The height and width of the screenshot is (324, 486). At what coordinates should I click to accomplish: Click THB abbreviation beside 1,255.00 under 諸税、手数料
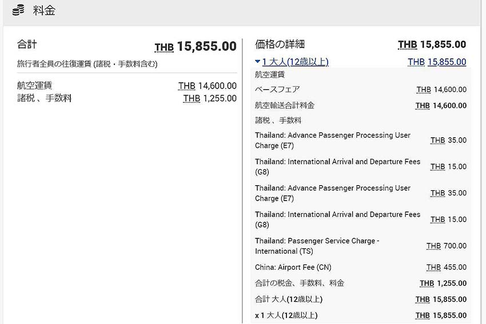pos(192,98)
